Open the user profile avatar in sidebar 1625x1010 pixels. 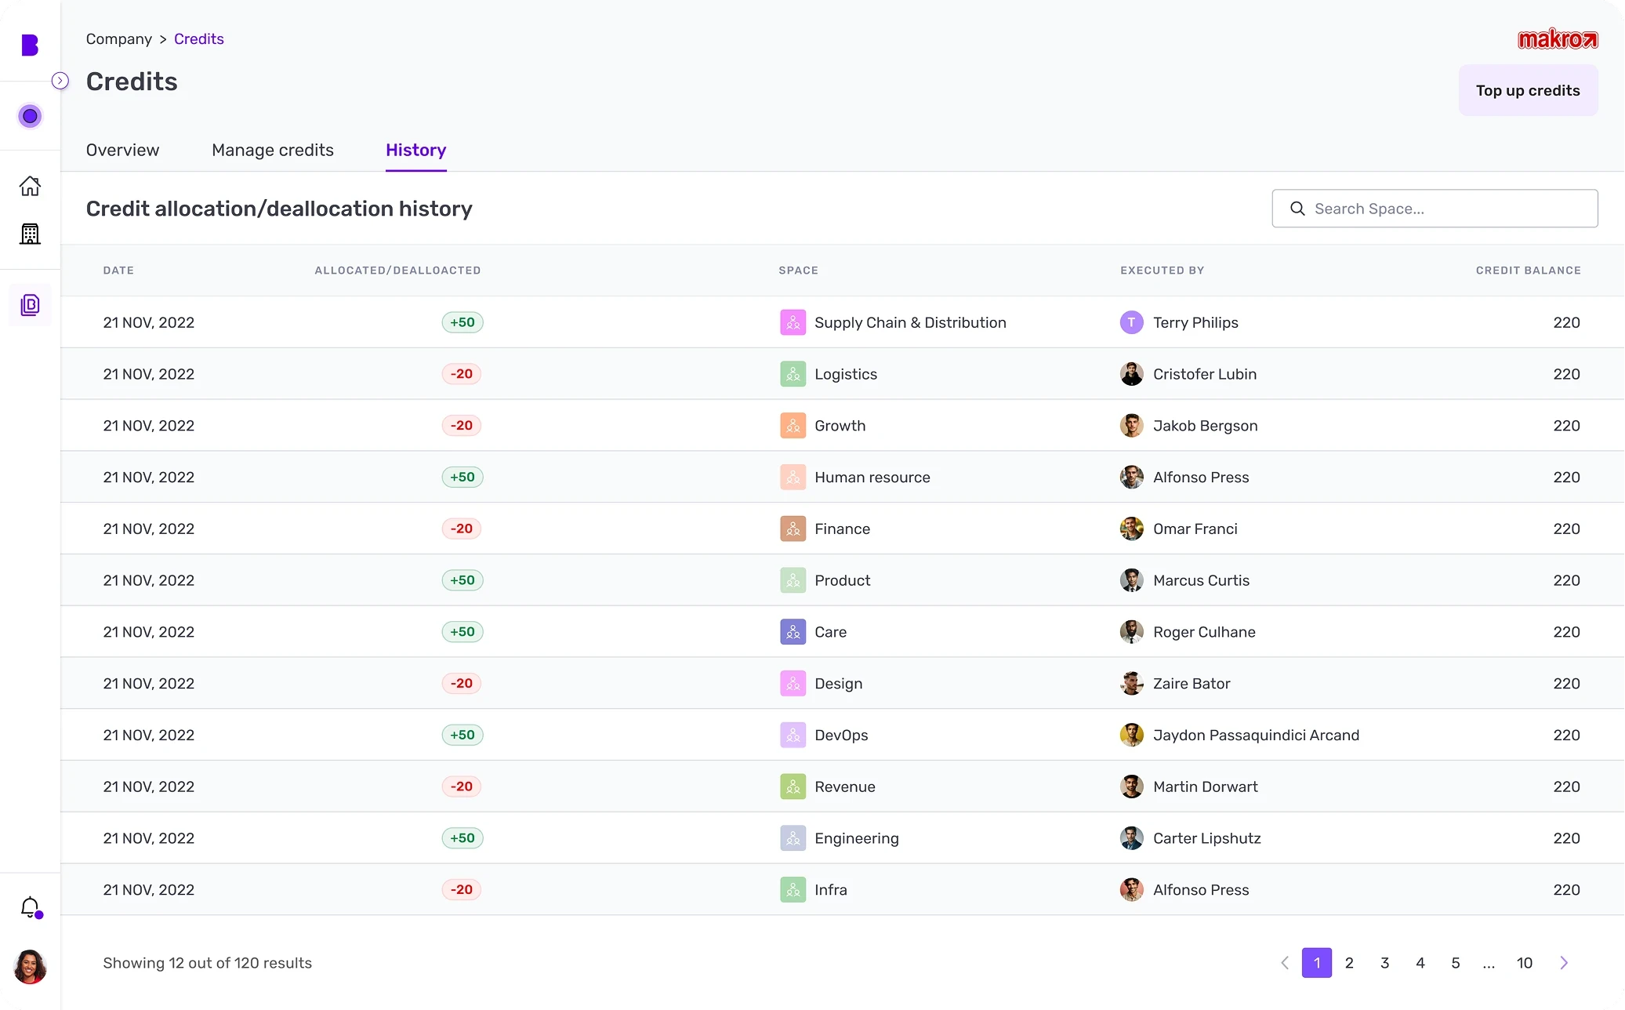pyautogui.click(x=30, y=967)
